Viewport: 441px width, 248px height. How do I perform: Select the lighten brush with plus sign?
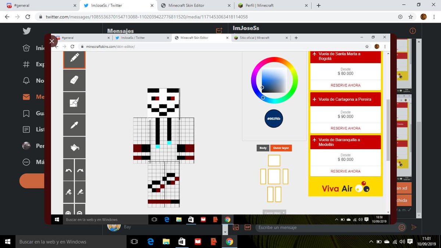click(68, 192)
